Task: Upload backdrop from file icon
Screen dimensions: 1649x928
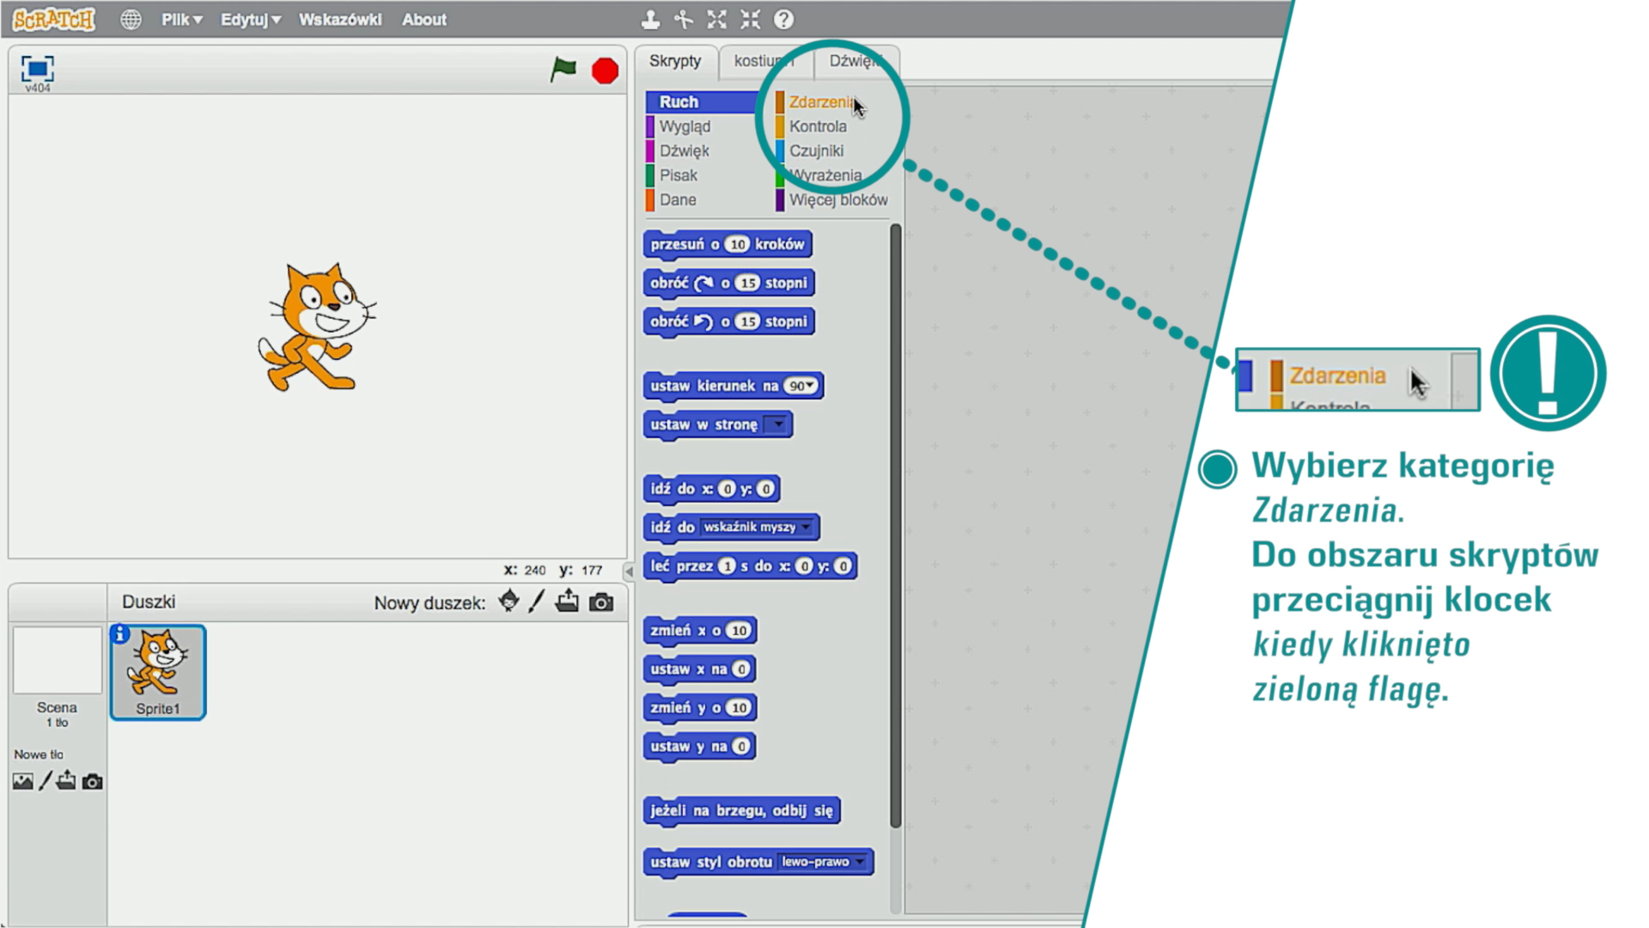Action: (66, 780)
